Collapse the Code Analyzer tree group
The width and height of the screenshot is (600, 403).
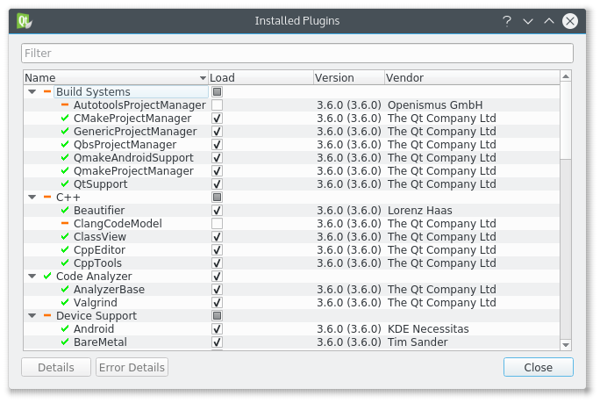point(32,277)
